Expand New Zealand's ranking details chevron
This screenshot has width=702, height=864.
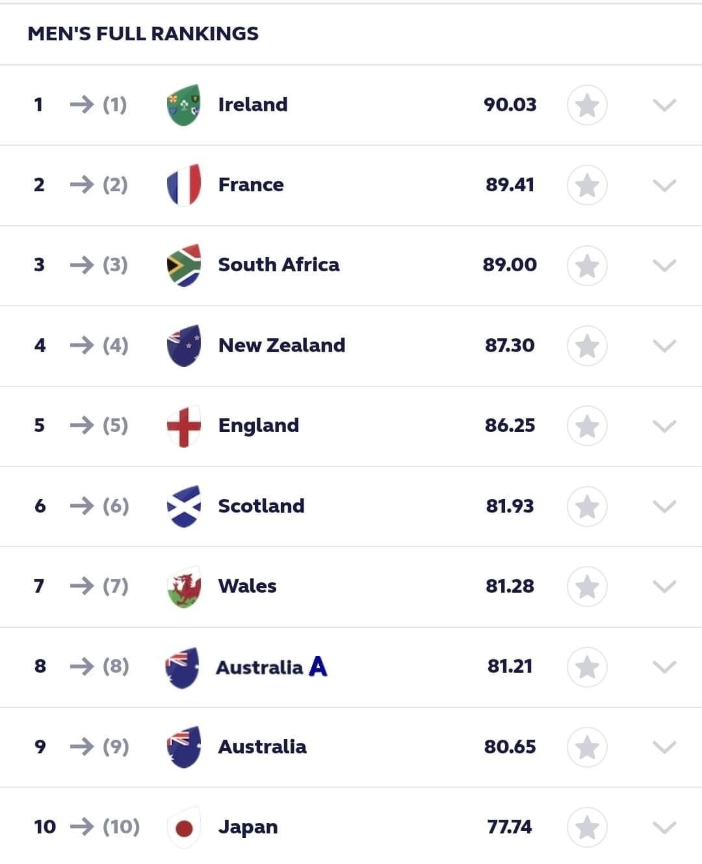pyautogui.click(x=664, y=345)
